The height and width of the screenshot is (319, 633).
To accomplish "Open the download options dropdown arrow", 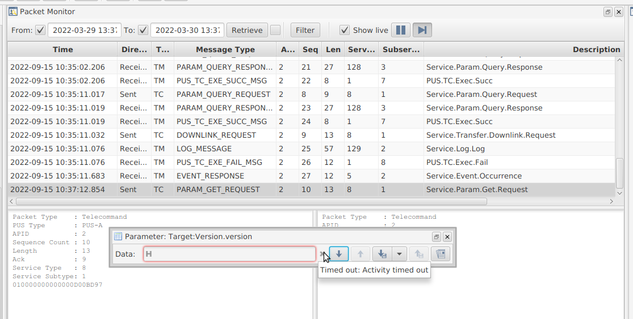I will [400, 254].
